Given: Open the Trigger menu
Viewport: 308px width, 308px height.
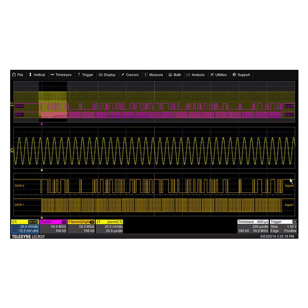Looking at the screenshot, I should point(85,75).
